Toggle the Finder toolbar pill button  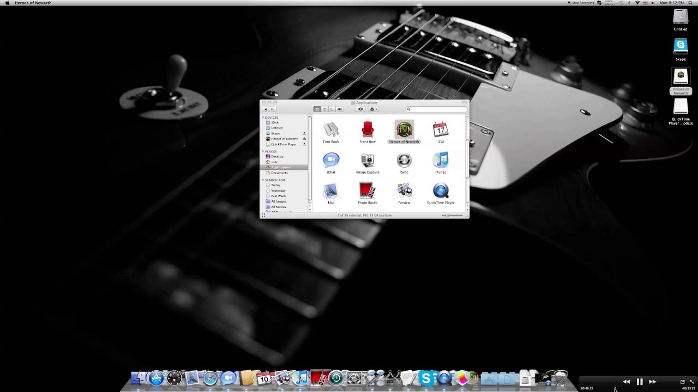[x=465, y=102]
